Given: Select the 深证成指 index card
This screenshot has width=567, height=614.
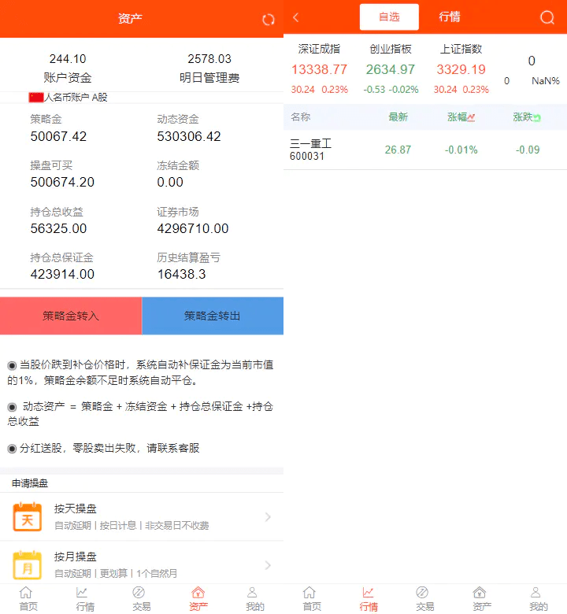Looking at the screenshot, I should 319,69.
